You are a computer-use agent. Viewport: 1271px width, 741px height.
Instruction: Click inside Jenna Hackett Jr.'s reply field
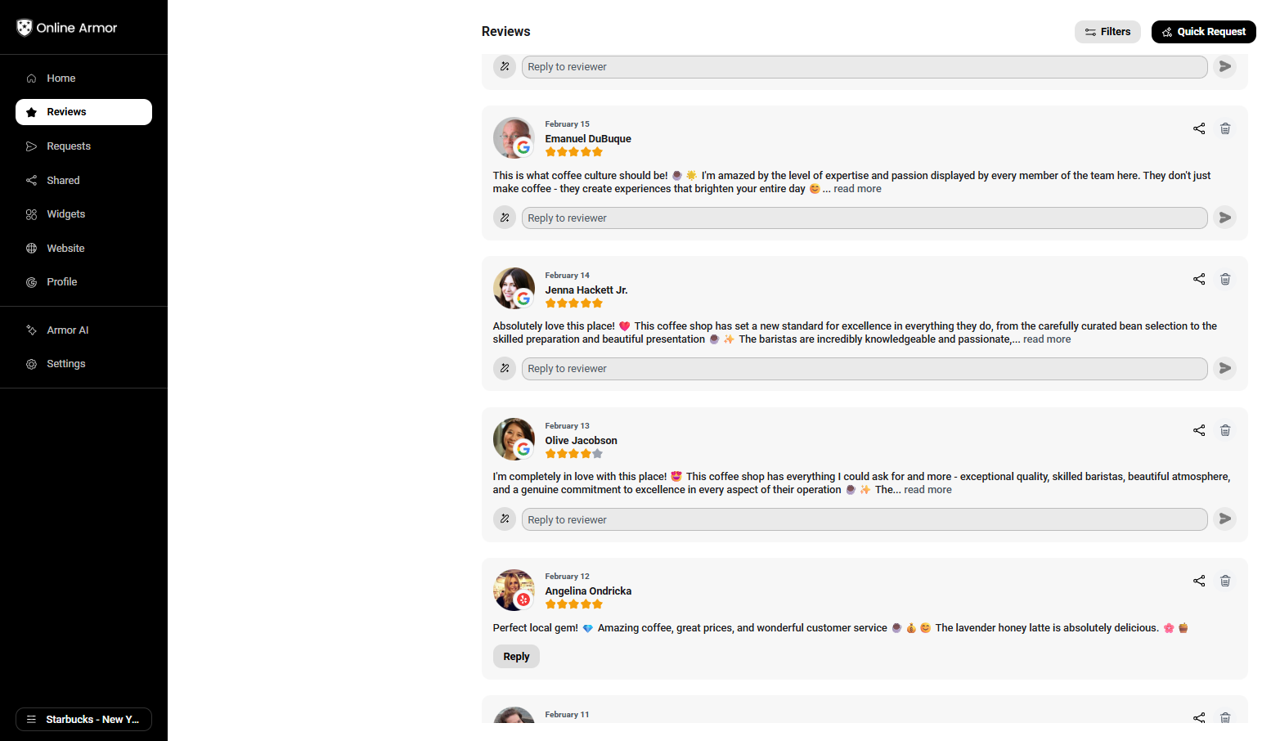click(x=864, y=368)
